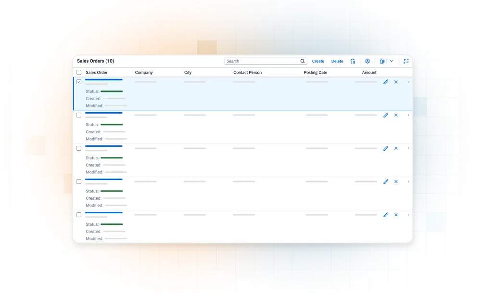Viewport: 481px width, 298px height.
Task: Click the Contact Person column header
Action: click(248, 72)
